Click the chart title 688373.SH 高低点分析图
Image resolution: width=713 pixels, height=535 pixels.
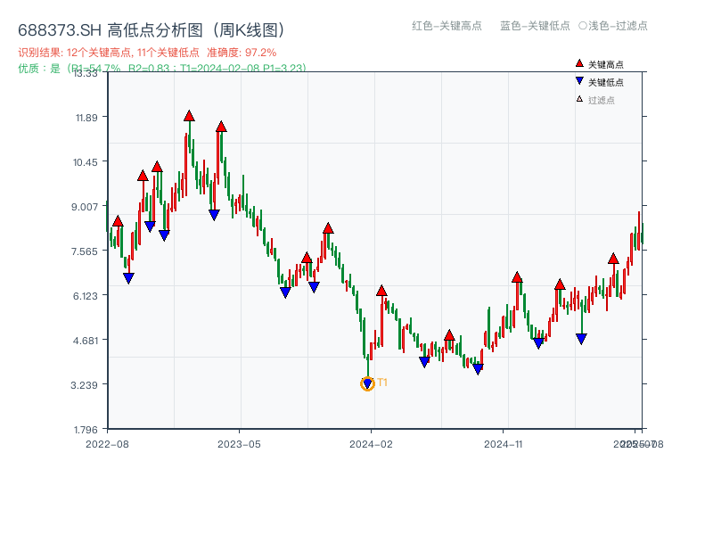[152, 30]
